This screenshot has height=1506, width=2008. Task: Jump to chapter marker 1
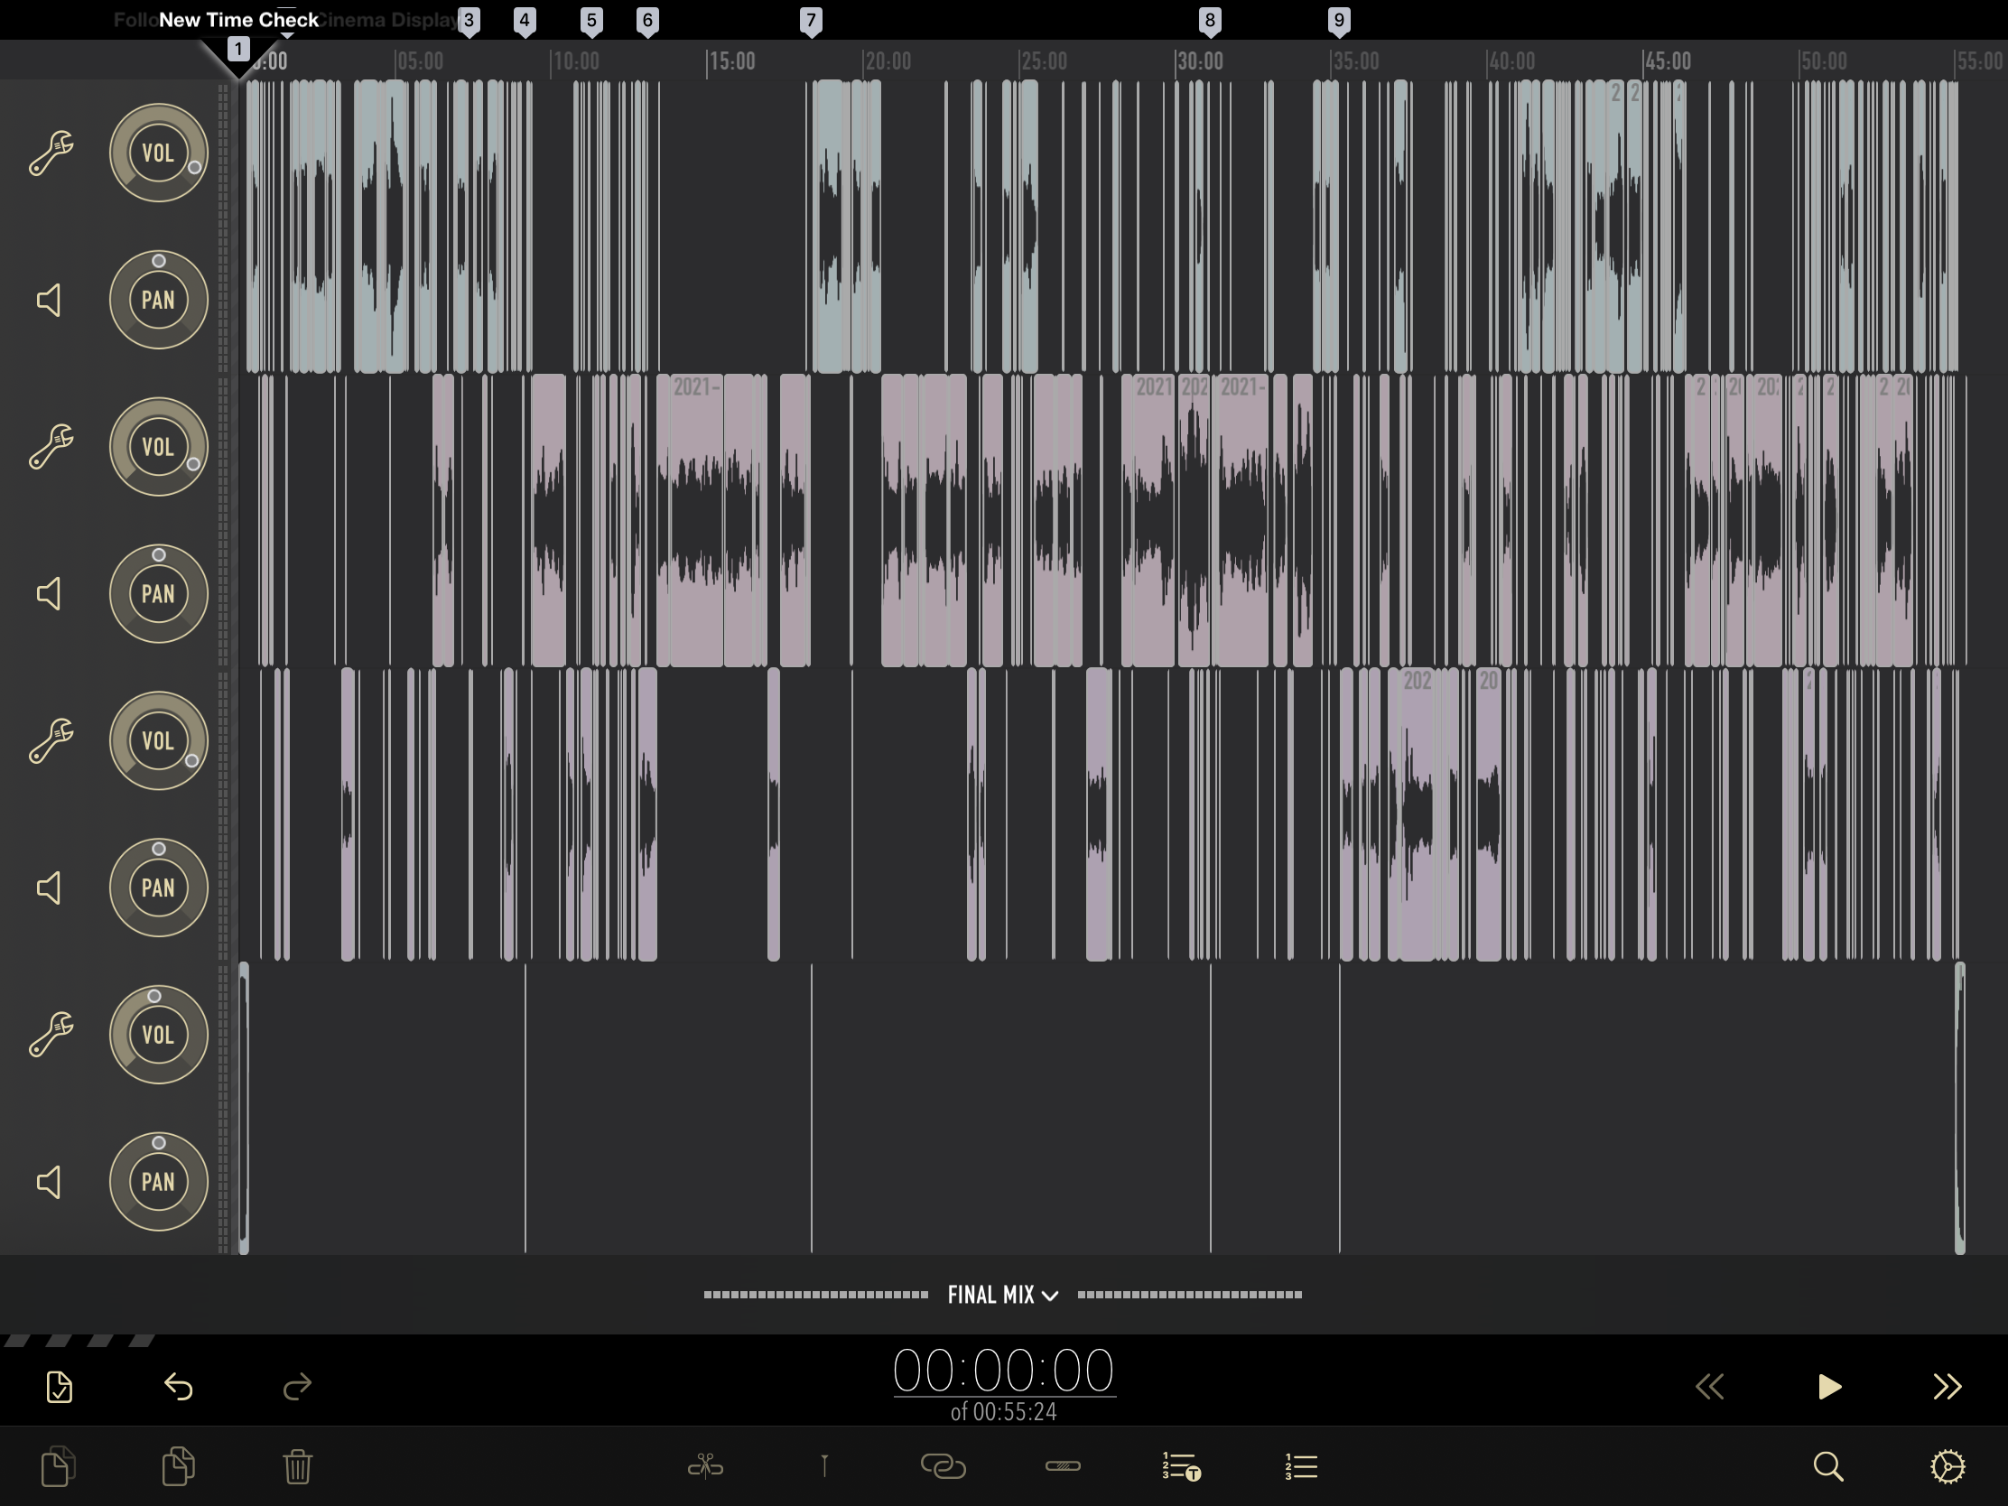click(237, 49)
